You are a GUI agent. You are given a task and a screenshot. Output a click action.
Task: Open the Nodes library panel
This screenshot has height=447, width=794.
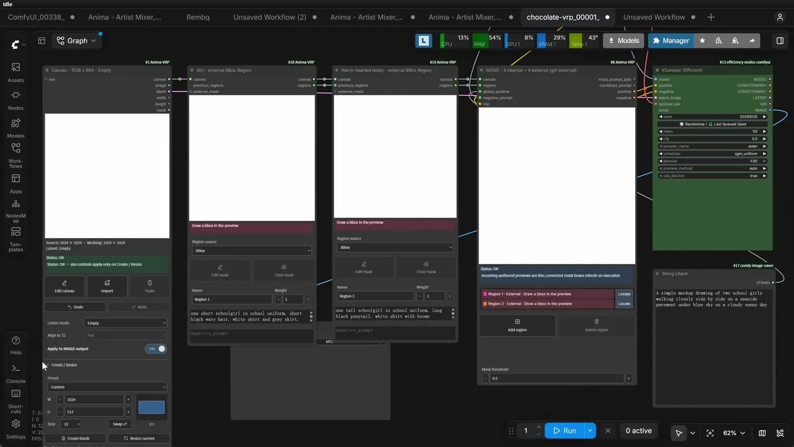click(16, 101)
